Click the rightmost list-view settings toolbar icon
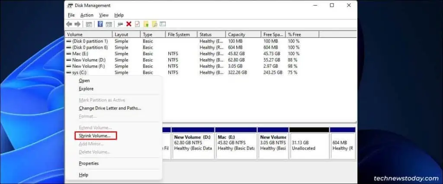This screenshot has width=443, height=184. click(x=163, y=24)
